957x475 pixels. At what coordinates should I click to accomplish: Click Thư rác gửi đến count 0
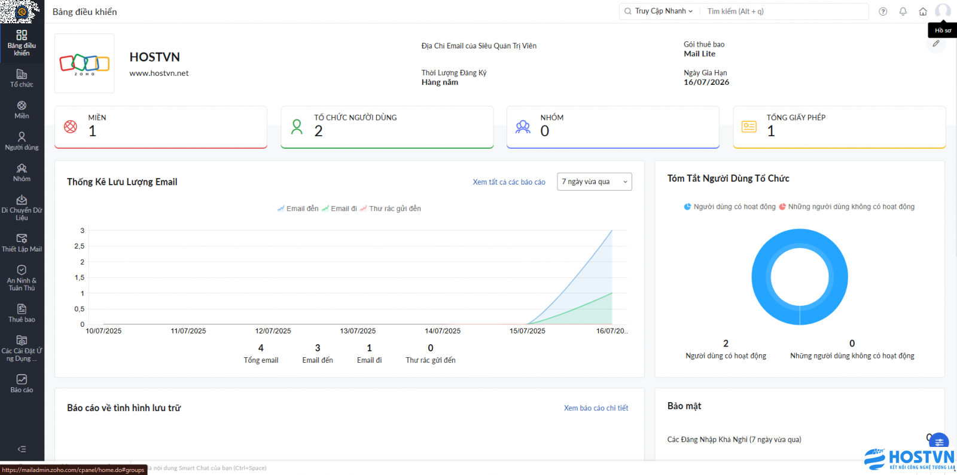[431, 348]
